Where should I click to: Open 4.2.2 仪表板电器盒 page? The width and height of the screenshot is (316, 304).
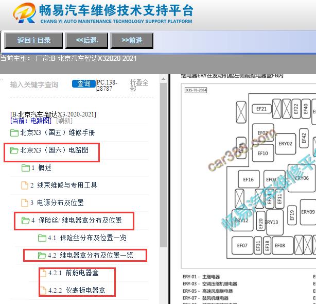[77, 291]
